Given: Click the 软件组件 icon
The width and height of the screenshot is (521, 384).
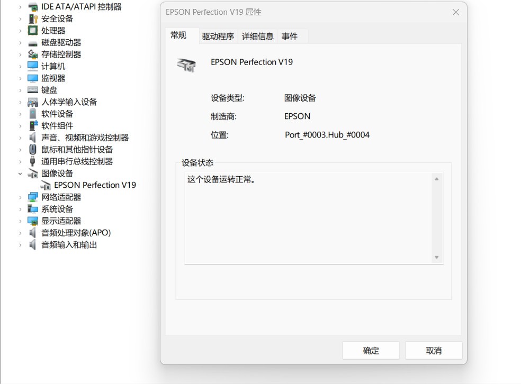Looking at the screenshot, I should [x=33, y=125].
